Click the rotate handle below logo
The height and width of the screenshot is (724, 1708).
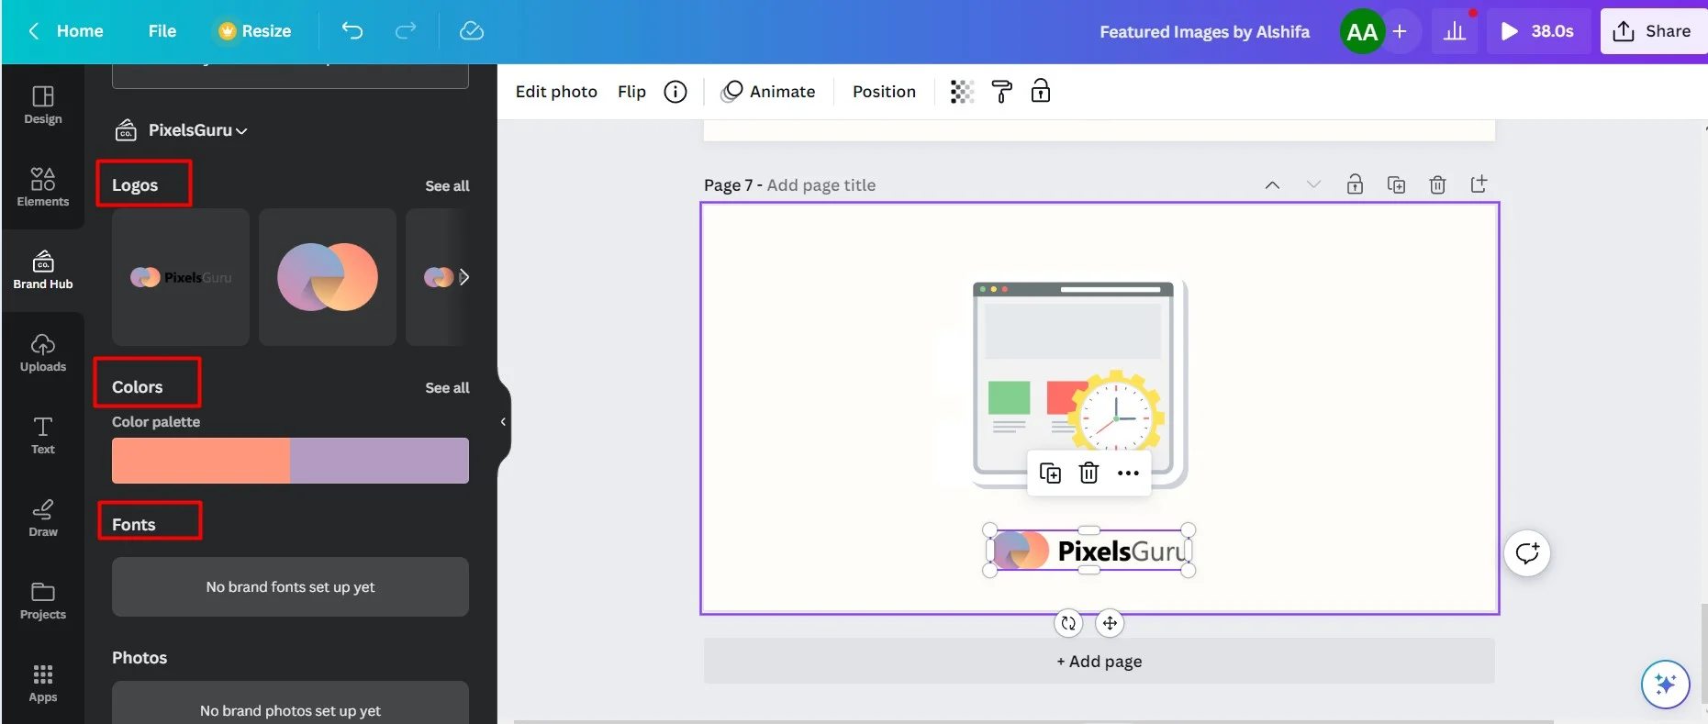tap(1068, 623)
